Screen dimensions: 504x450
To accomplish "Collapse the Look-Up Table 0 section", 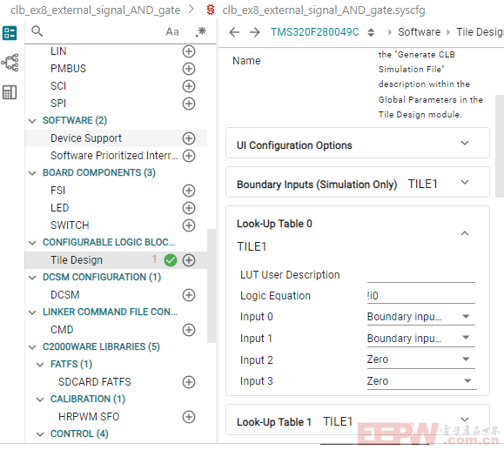I will point(465,233).
